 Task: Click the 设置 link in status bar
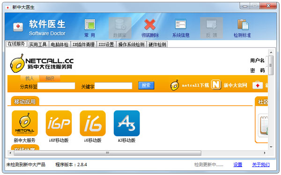pos(238,165)
